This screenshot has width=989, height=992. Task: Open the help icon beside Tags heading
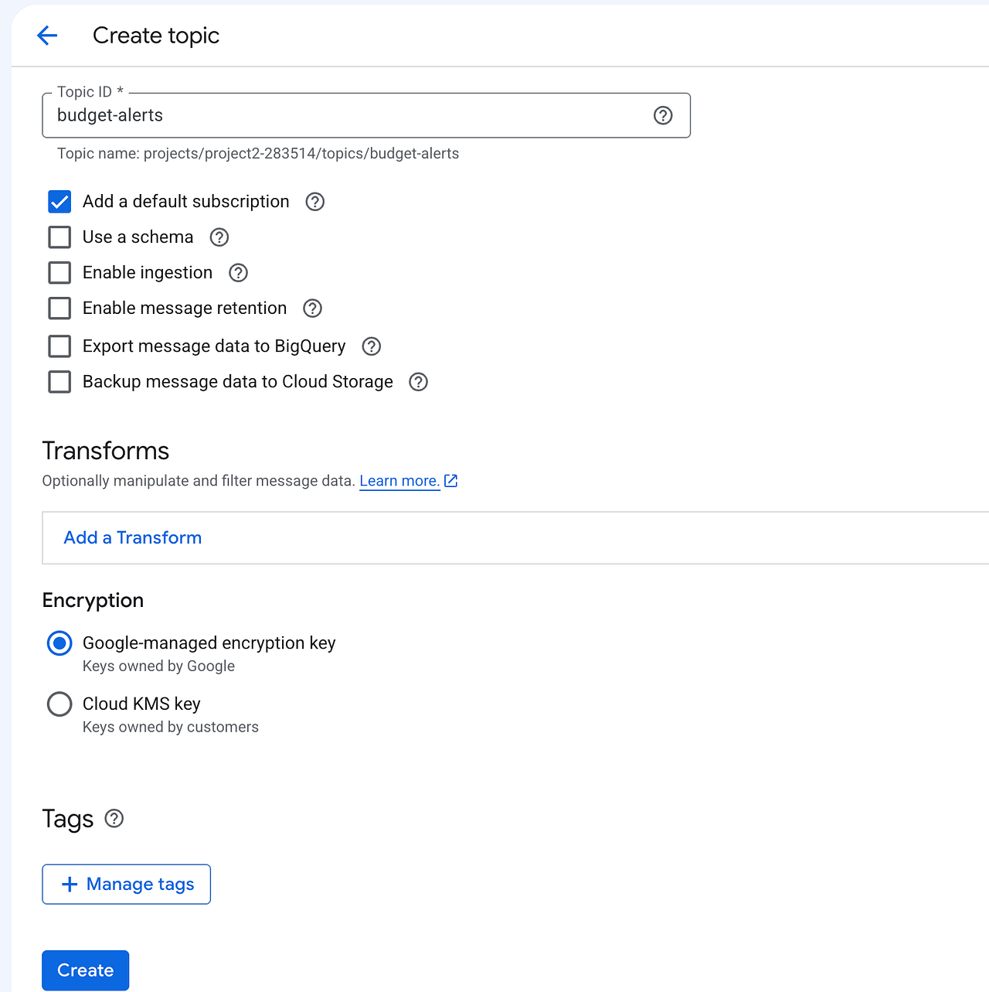pos(114,819)
